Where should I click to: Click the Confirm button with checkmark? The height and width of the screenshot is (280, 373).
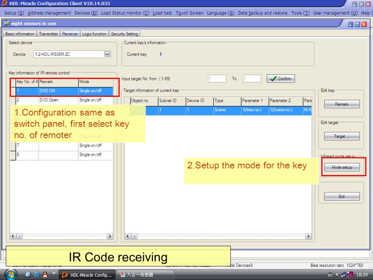pos(281,79)
